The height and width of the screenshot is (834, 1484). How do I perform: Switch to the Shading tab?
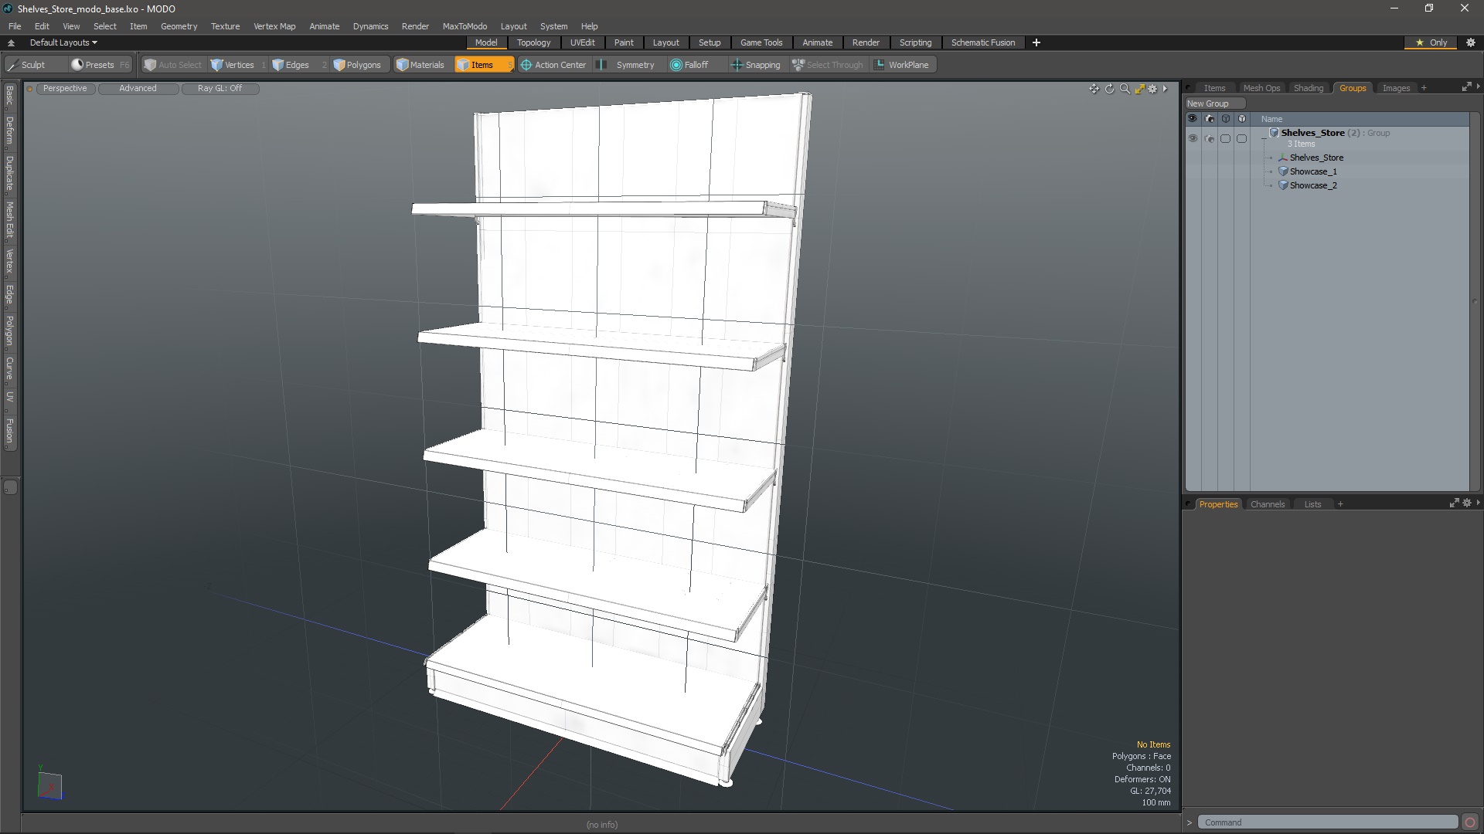1308,88
